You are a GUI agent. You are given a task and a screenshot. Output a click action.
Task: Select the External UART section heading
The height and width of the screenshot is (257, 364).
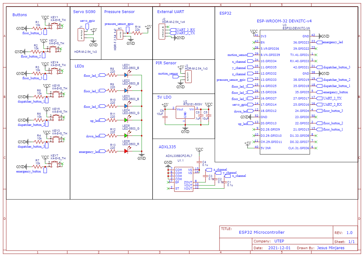(171, 11)
